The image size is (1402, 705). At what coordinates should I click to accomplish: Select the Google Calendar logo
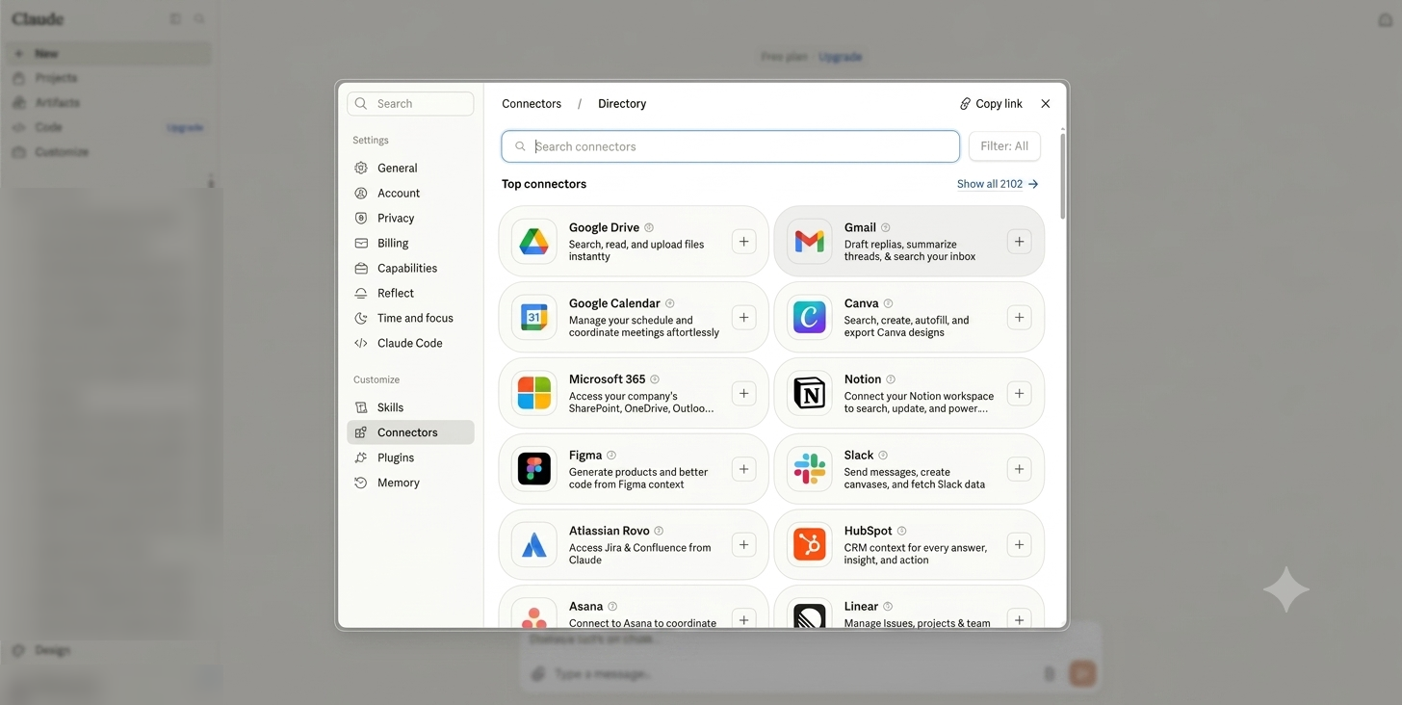[x=534, y=317]
